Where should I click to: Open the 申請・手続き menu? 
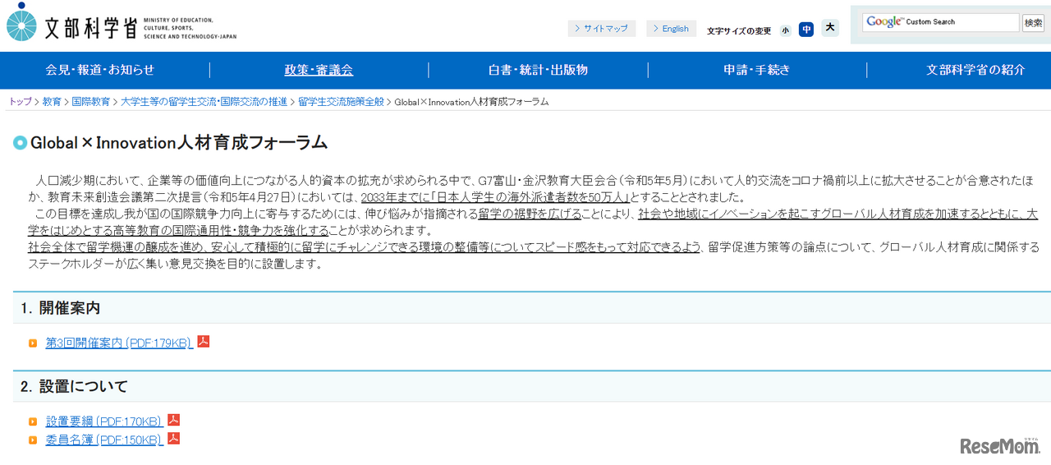click(x=757, y=70)
